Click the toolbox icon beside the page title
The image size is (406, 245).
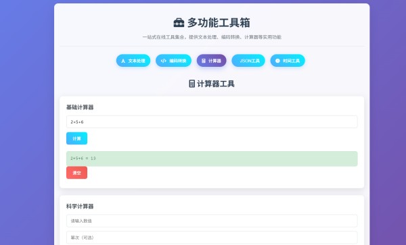point(179,23)
